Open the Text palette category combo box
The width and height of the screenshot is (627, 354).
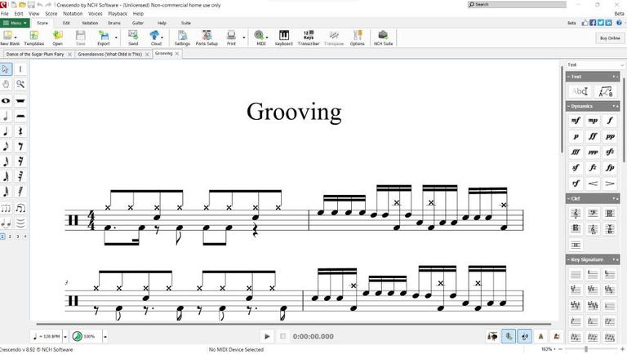click(x=595, y=64)
